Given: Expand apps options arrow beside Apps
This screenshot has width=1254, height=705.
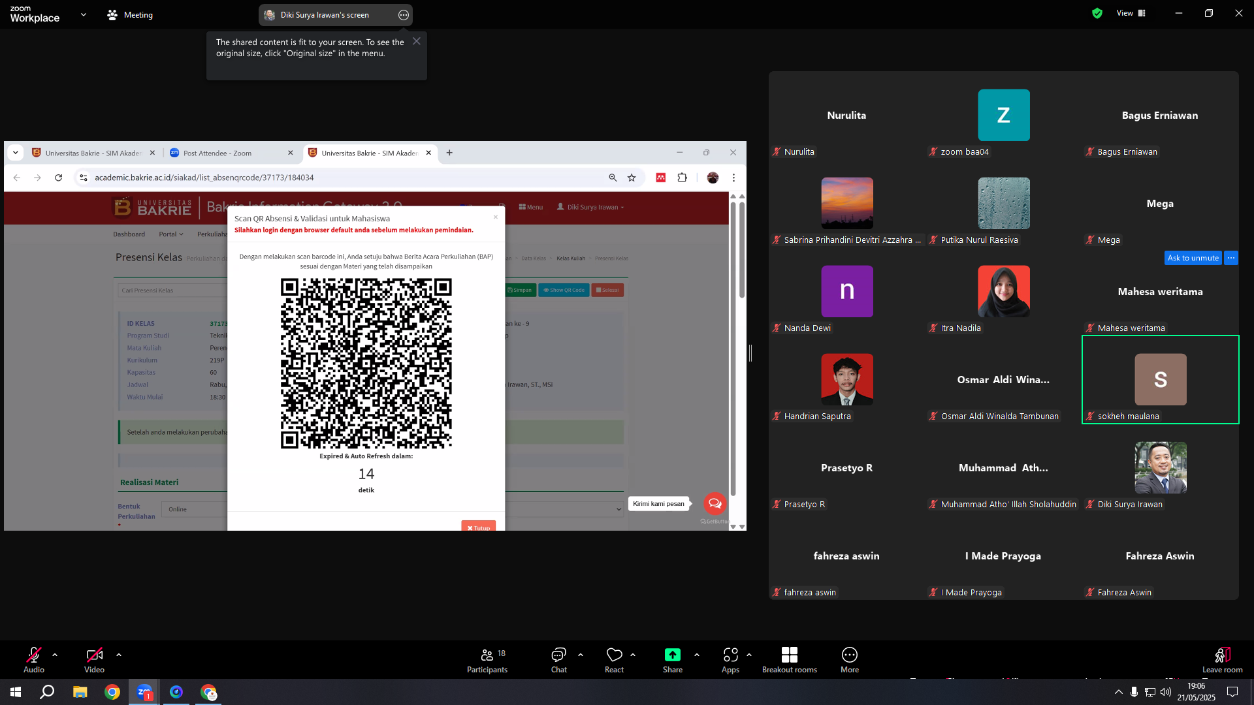Looking at the screenshot, I should (749, 654).
